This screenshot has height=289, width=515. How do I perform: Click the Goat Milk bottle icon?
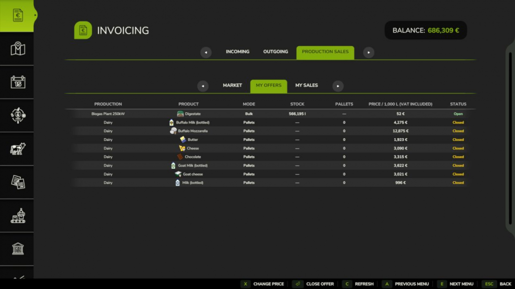click(x=173, y=166)
